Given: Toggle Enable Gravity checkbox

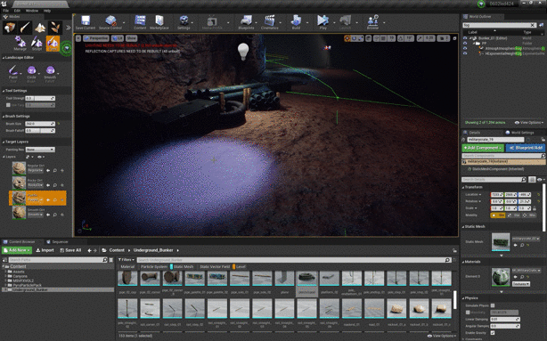Looking at the screenshot, I should click(x=493, y=333).
